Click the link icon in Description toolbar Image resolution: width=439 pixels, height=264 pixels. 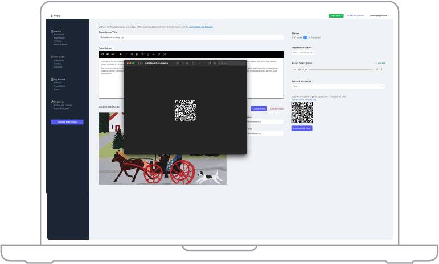159,54
